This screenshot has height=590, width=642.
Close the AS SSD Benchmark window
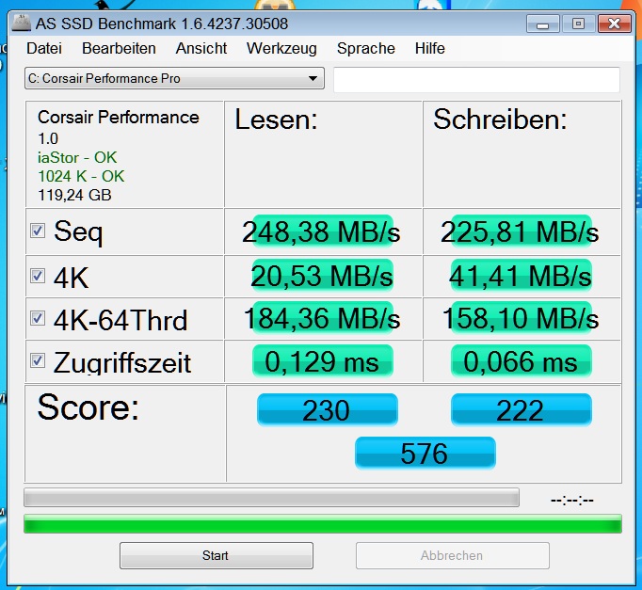(614, 24)
